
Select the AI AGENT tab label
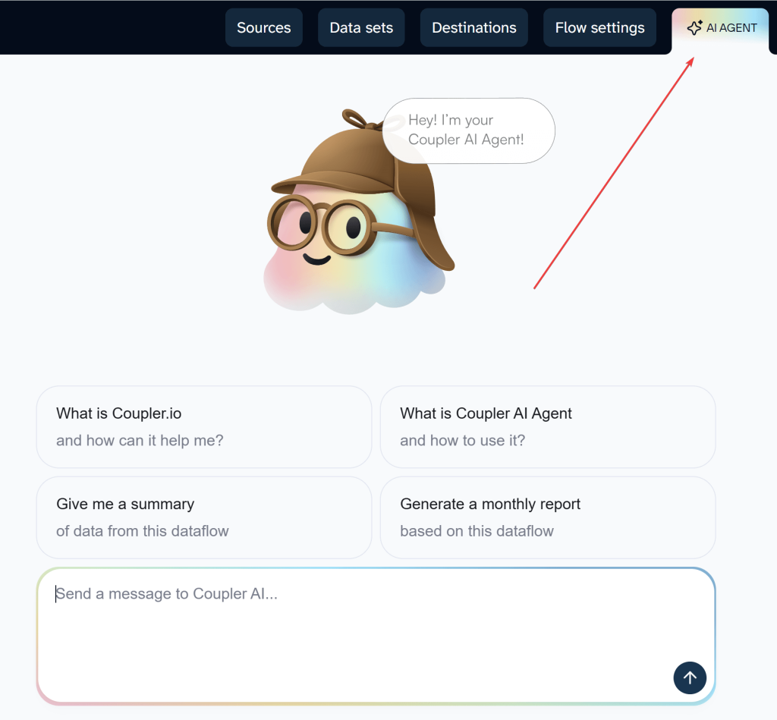731,28
